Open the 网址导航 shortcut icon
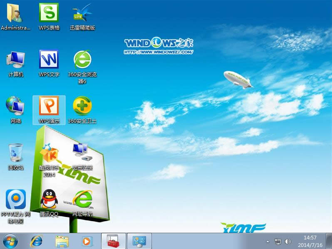Viewport: 332px width, 249px height. [82, 200]
